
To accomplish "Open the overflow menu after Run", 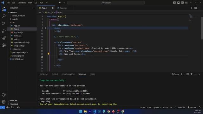I will (47, 3).
